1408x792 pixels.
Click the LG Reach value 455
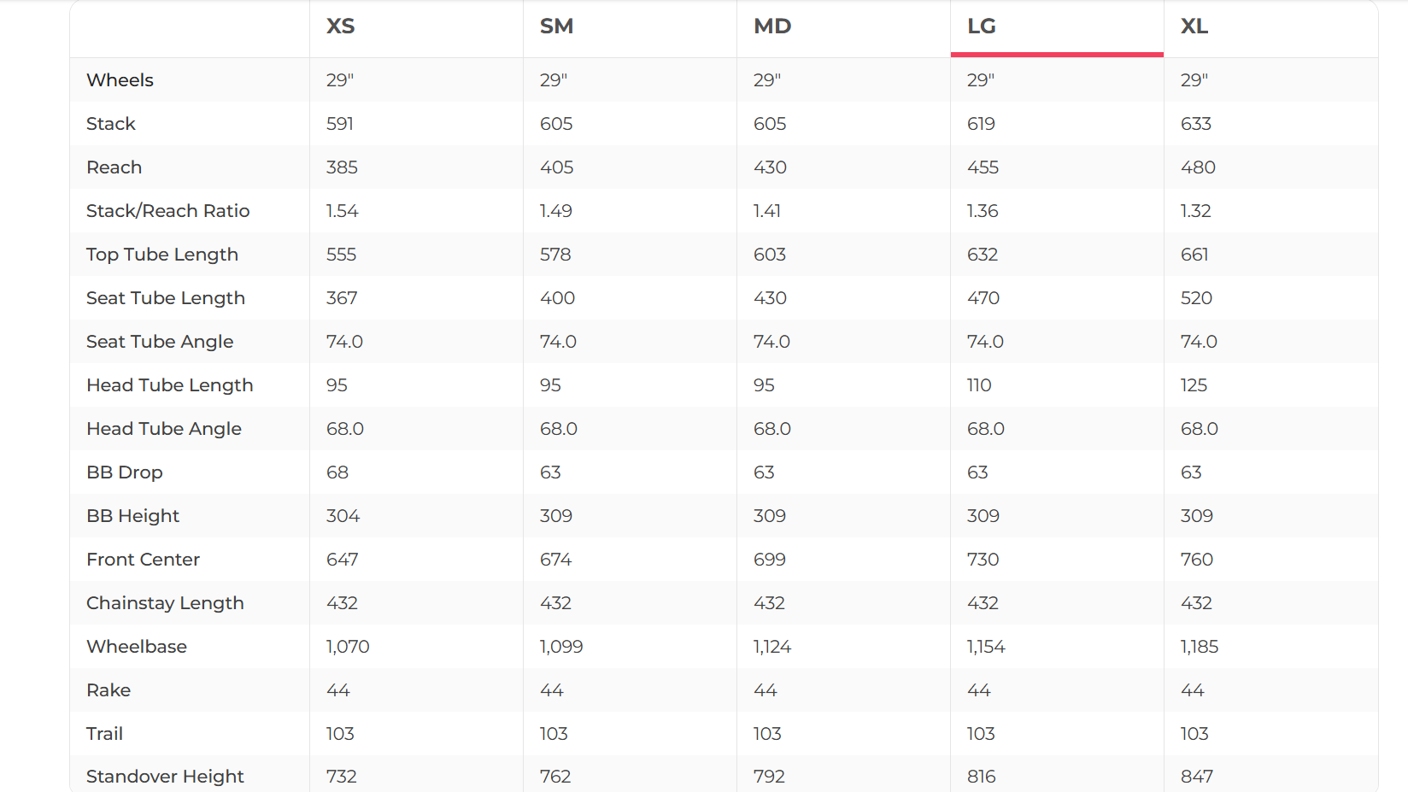click(983, 167)
